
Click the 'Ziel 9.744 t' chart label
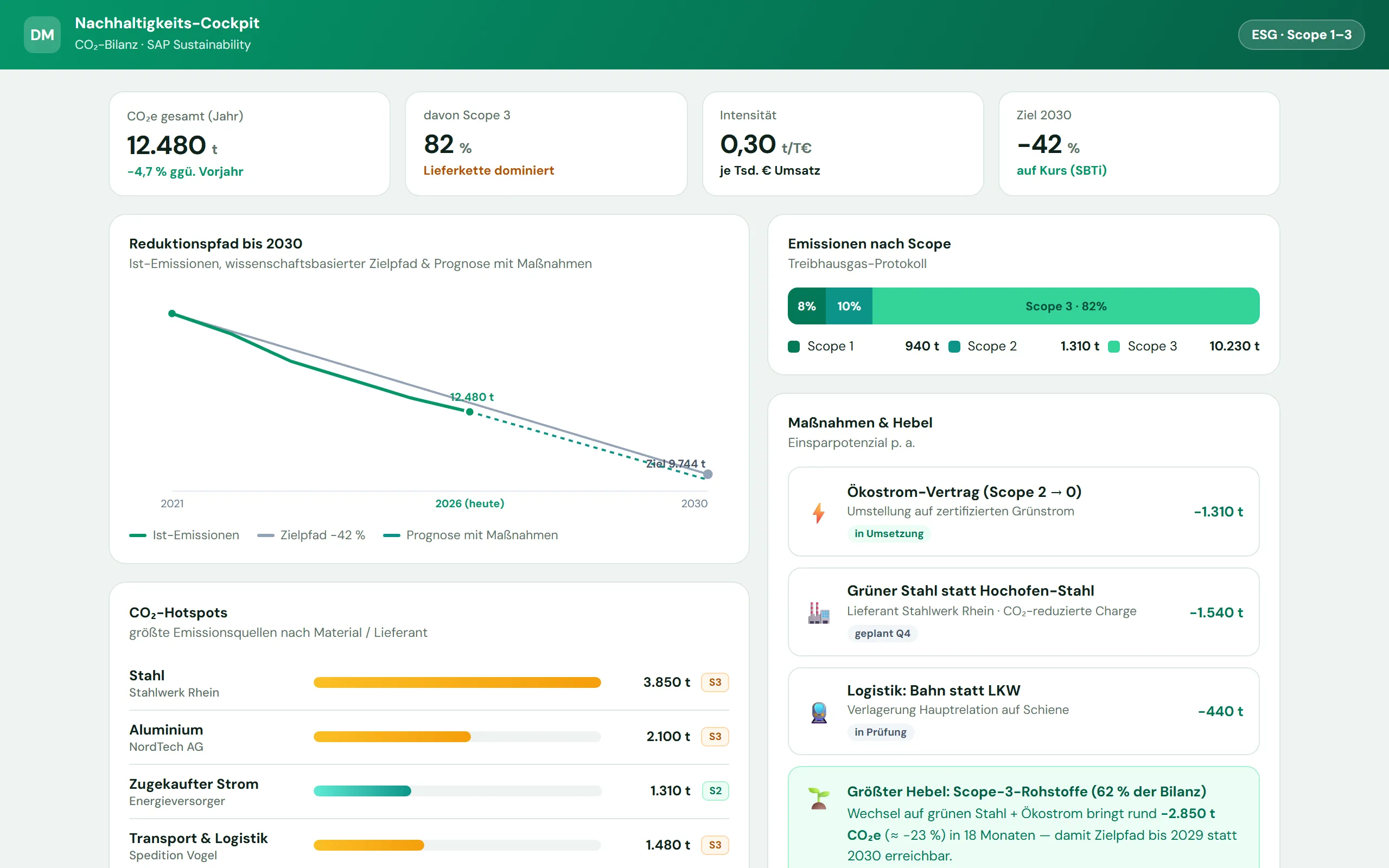coord(676,463)
